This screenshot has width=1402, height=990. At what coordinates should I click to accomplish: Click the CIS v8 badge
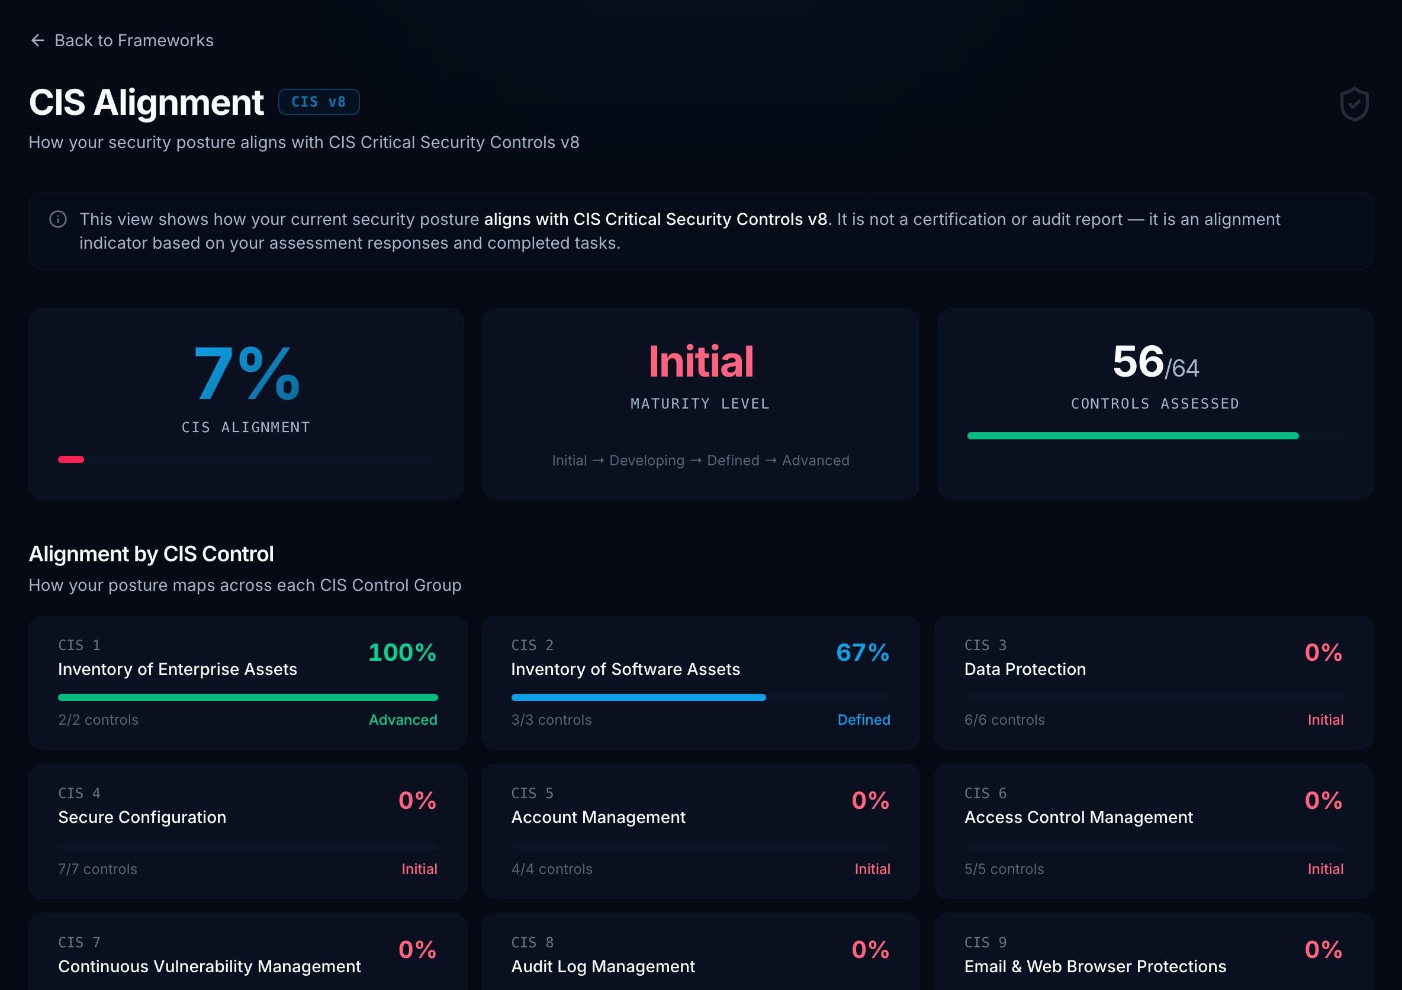[319, 102]
